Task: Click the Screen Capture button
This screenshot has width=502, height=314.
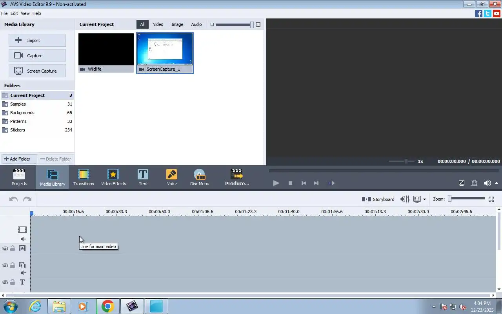Action: point(37,71)
